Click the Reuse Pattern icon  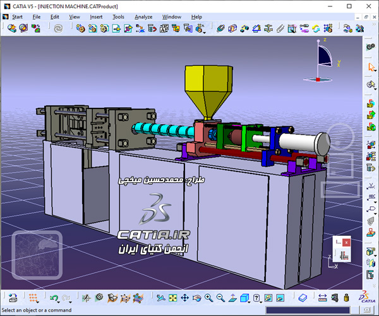(x=328, y=28)
